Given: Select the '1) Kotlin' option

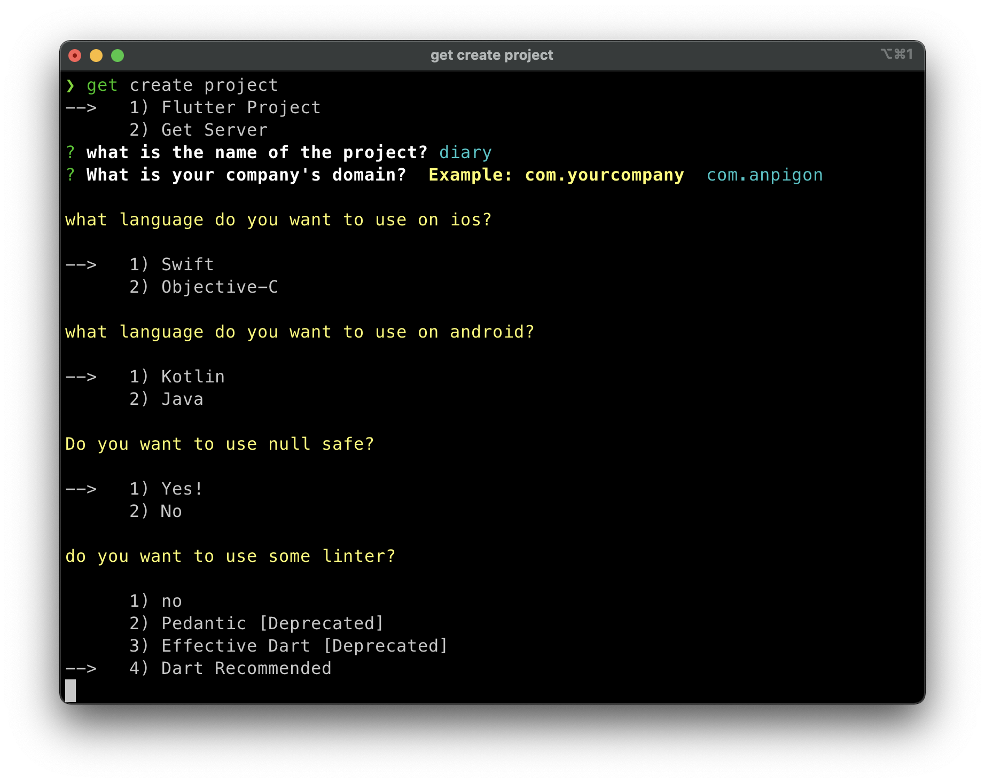Looking at the screenshot, I should (177, 377).
